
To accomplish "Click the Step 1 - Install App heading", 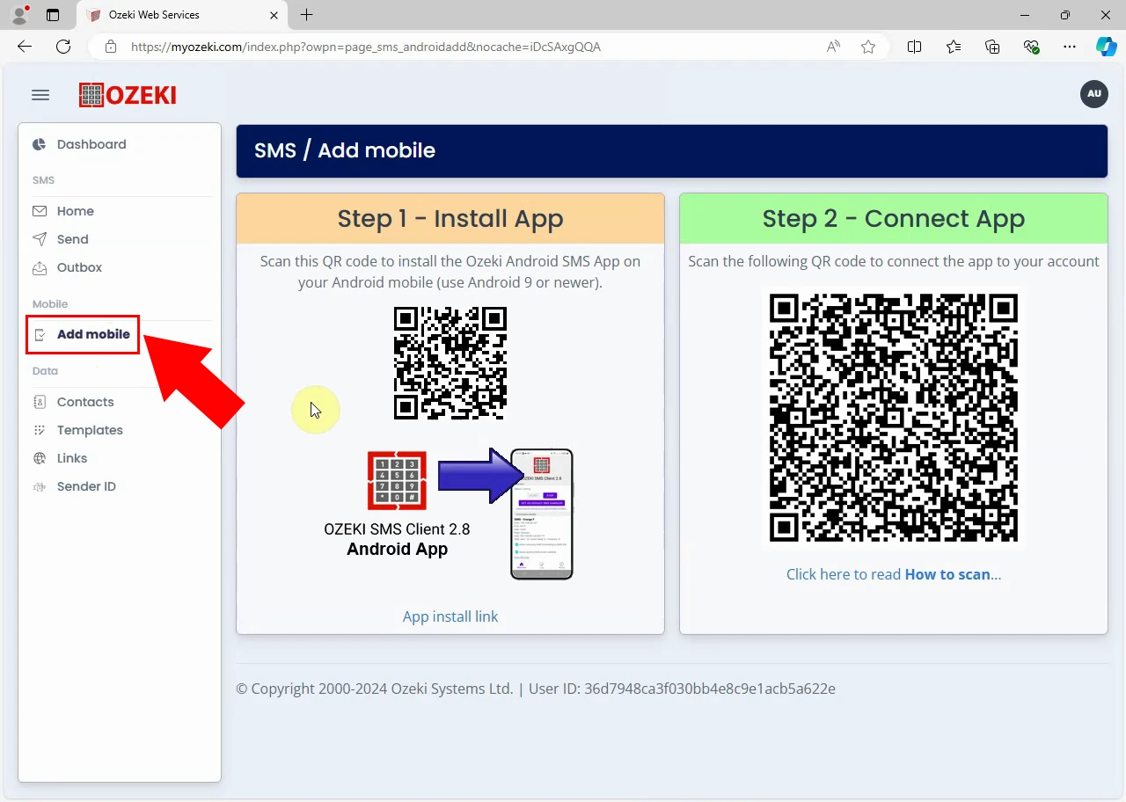I will click(x=450, y=218).
